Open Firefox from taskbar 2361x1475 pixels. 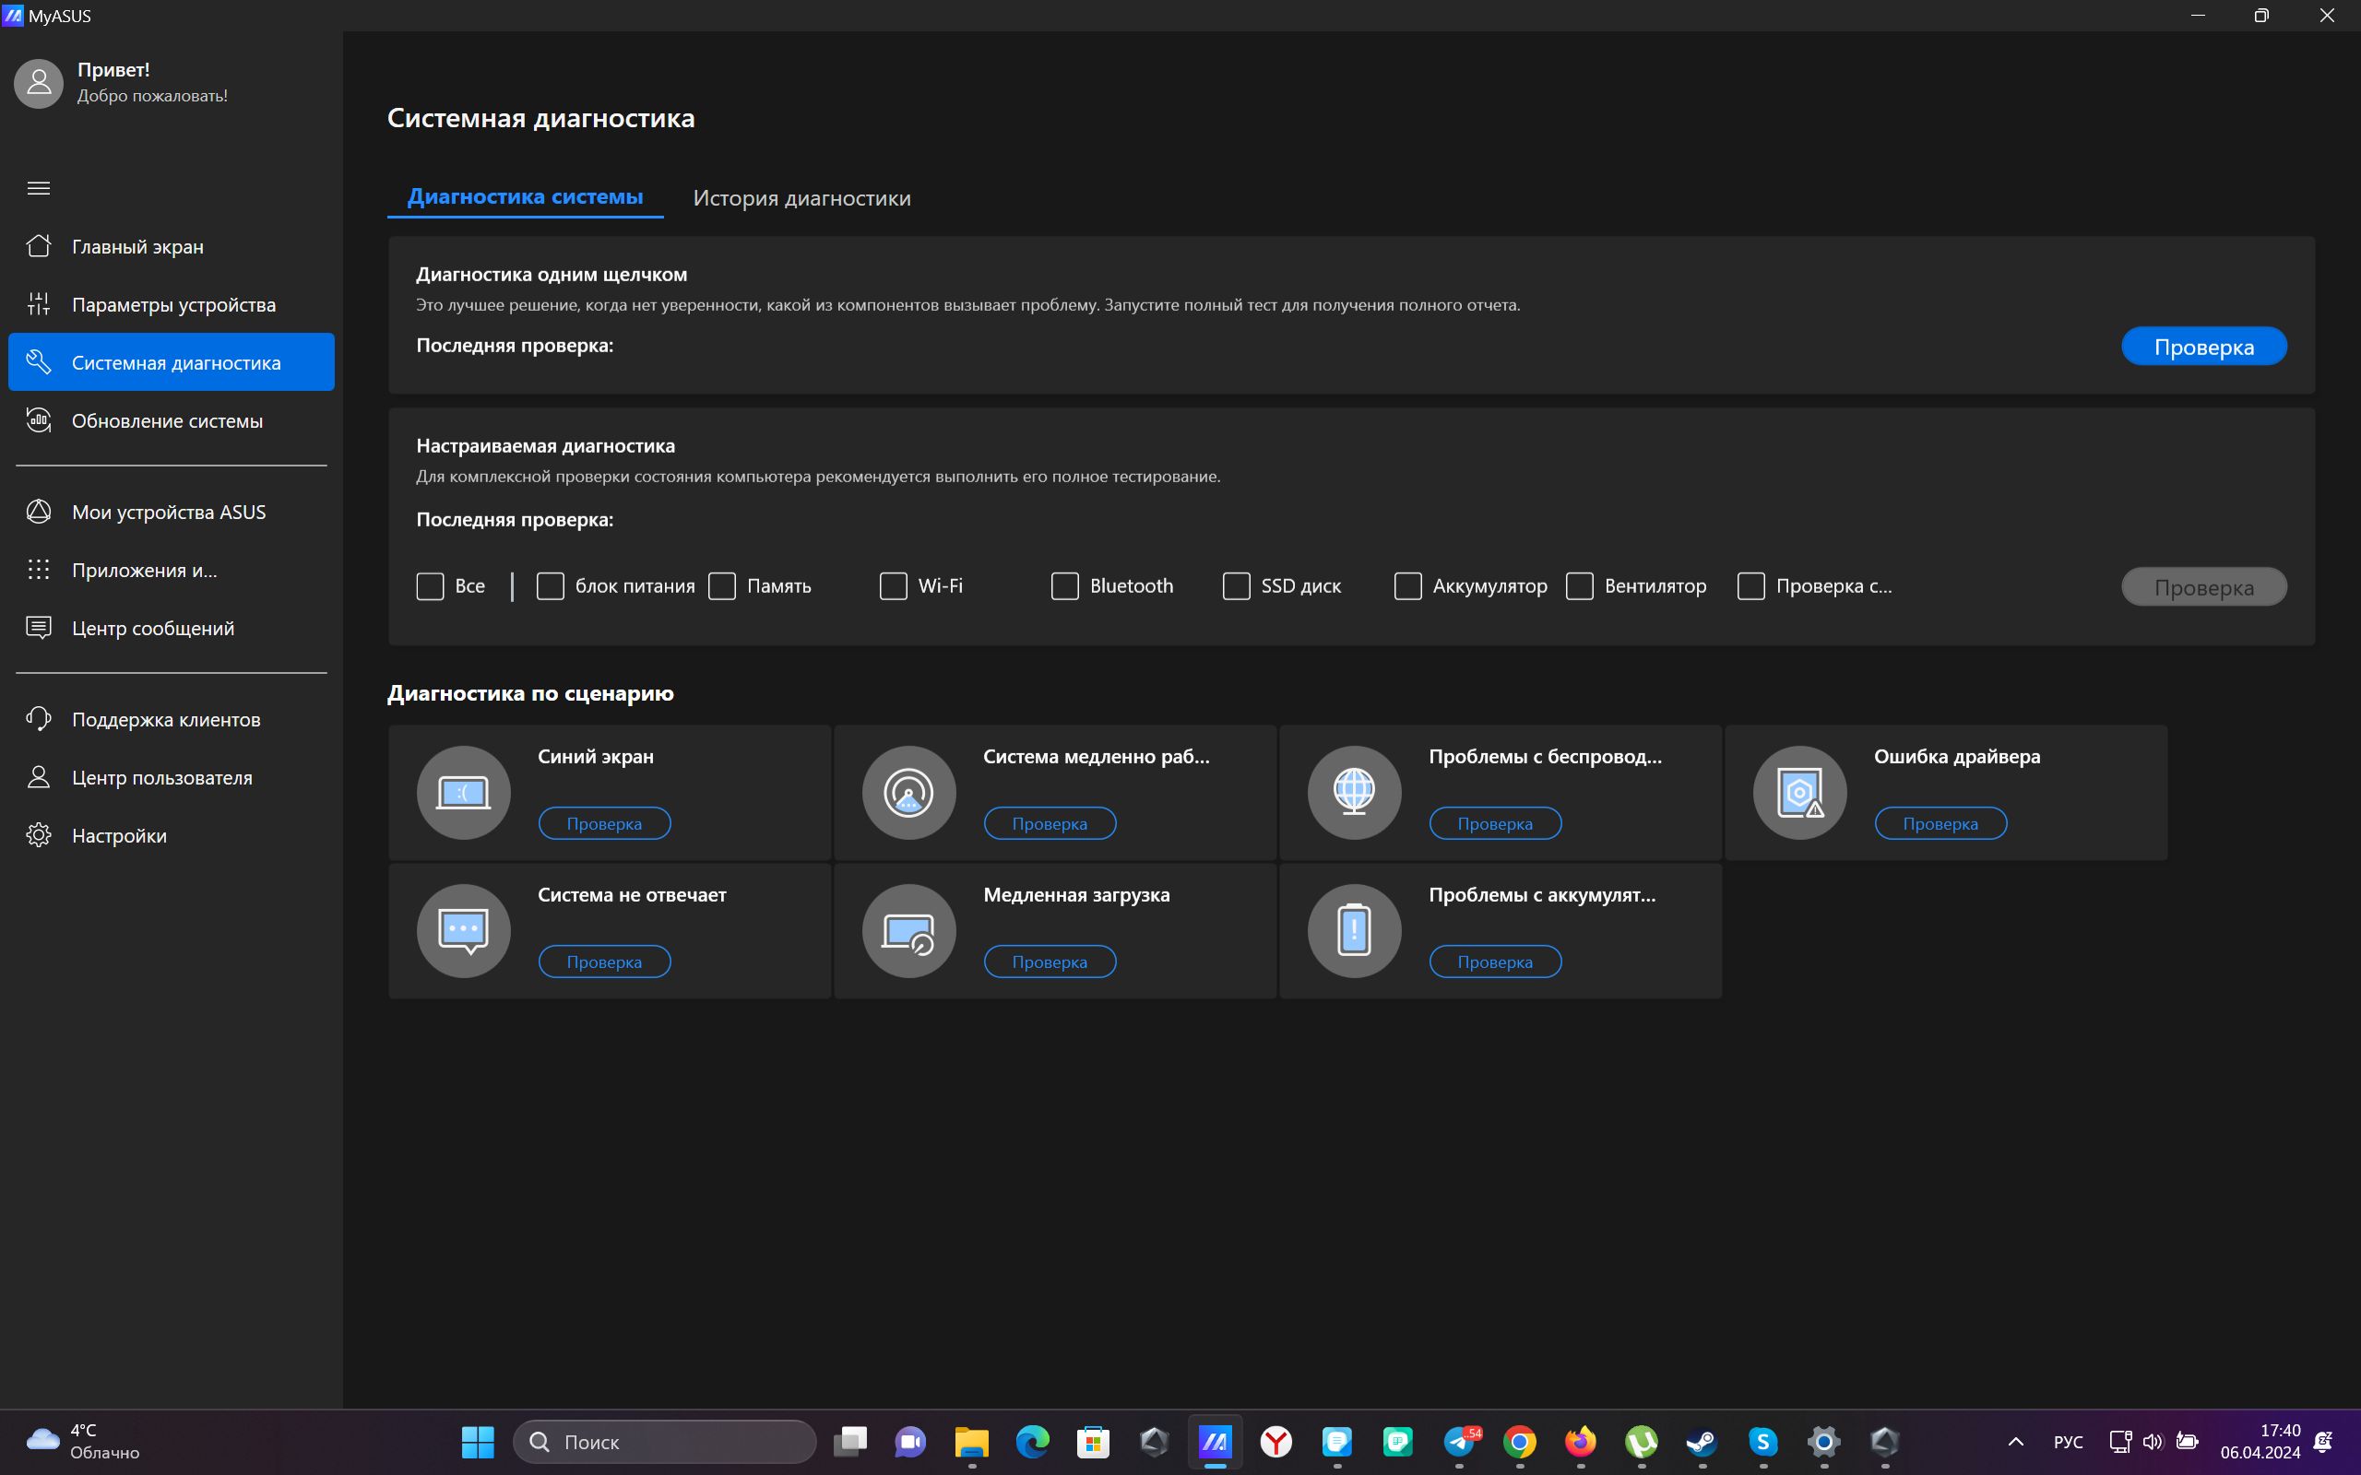(x=1581, y=1442)
